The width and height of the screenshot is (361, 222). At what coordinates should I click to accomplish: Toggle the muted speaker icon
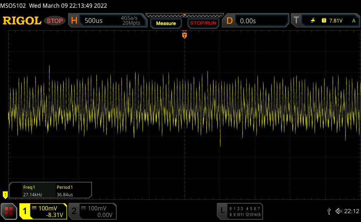coord(339,211)
